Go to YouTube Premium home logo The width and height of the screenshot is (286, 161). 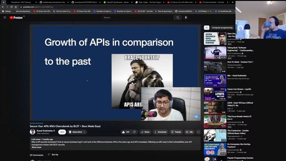point(16,17)
